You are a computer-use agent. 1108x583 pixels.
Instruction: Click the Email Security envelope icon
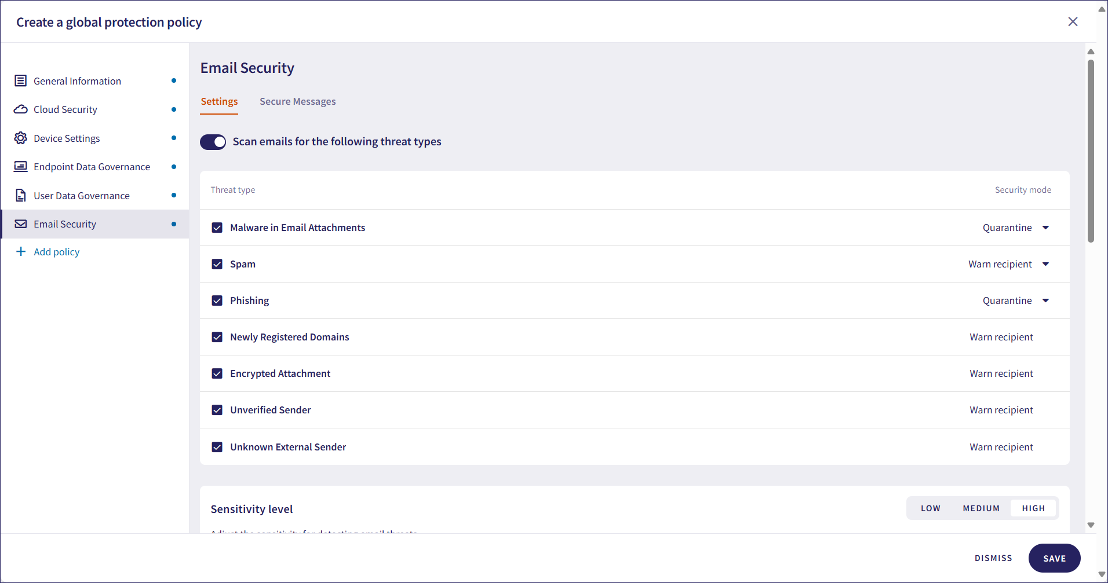[21, 224]
